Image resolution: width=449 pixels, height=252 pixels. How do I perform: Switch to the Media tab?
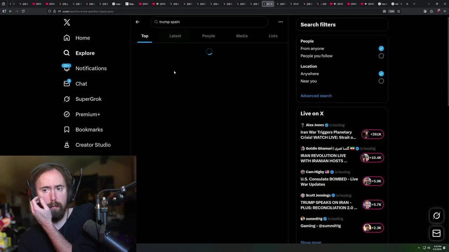click(x=242, y=36)
